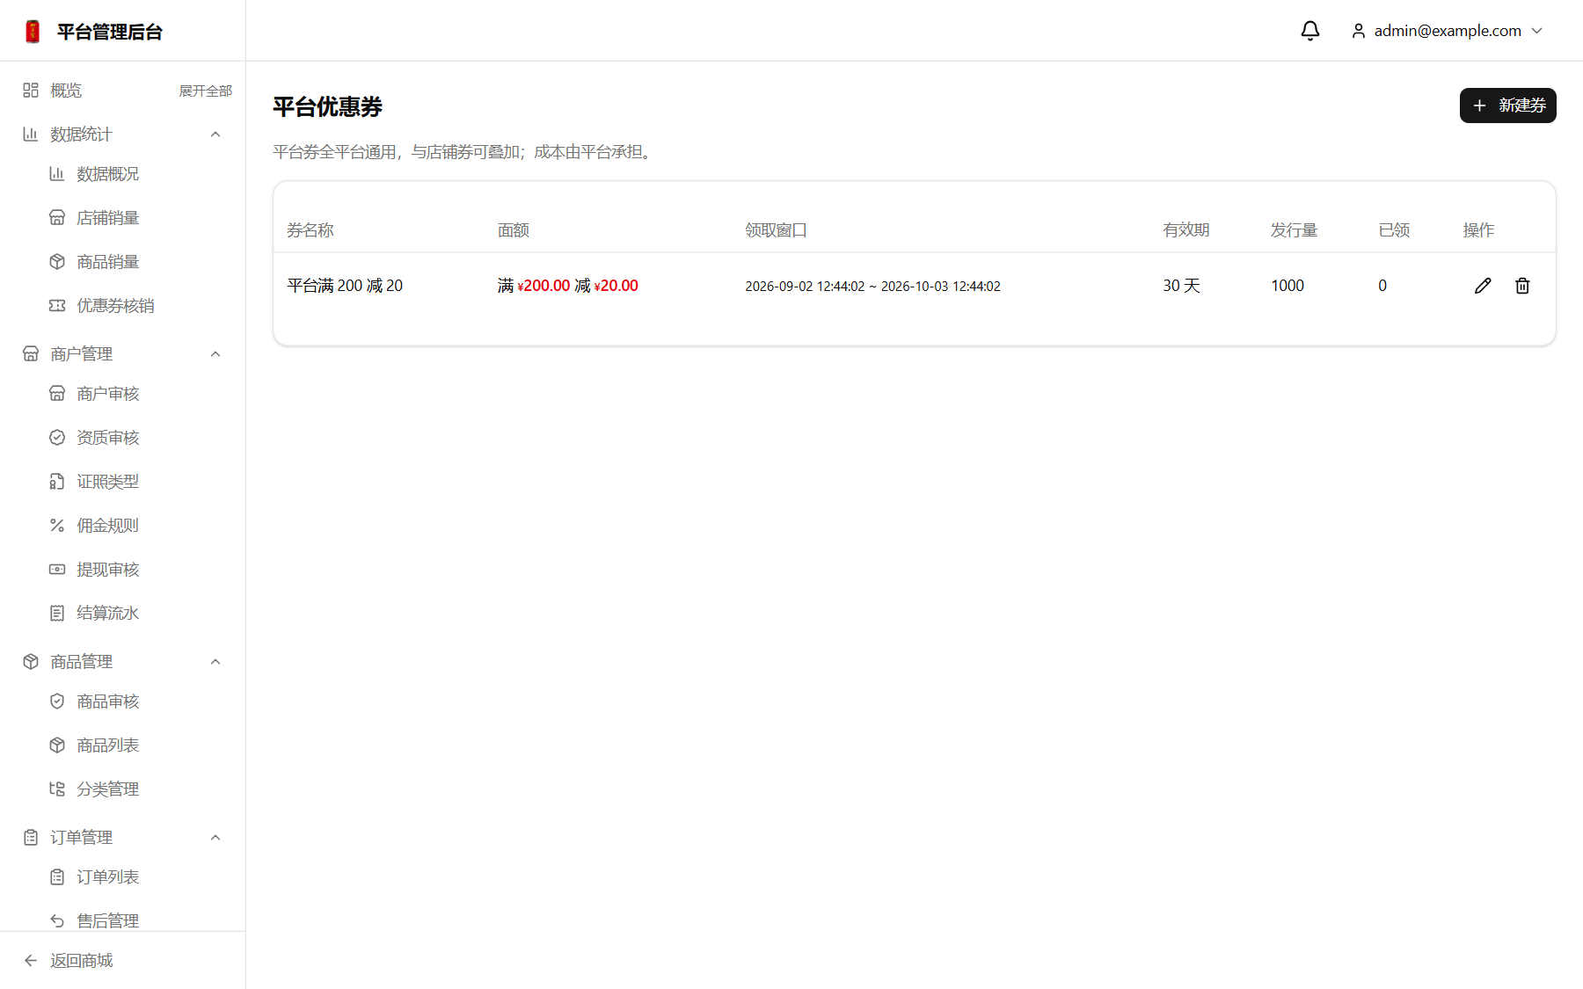The height and width of the screenshot is (989, 1583).
Task: Collapse the 商品管理 section chevron
Action: point(215,661)
